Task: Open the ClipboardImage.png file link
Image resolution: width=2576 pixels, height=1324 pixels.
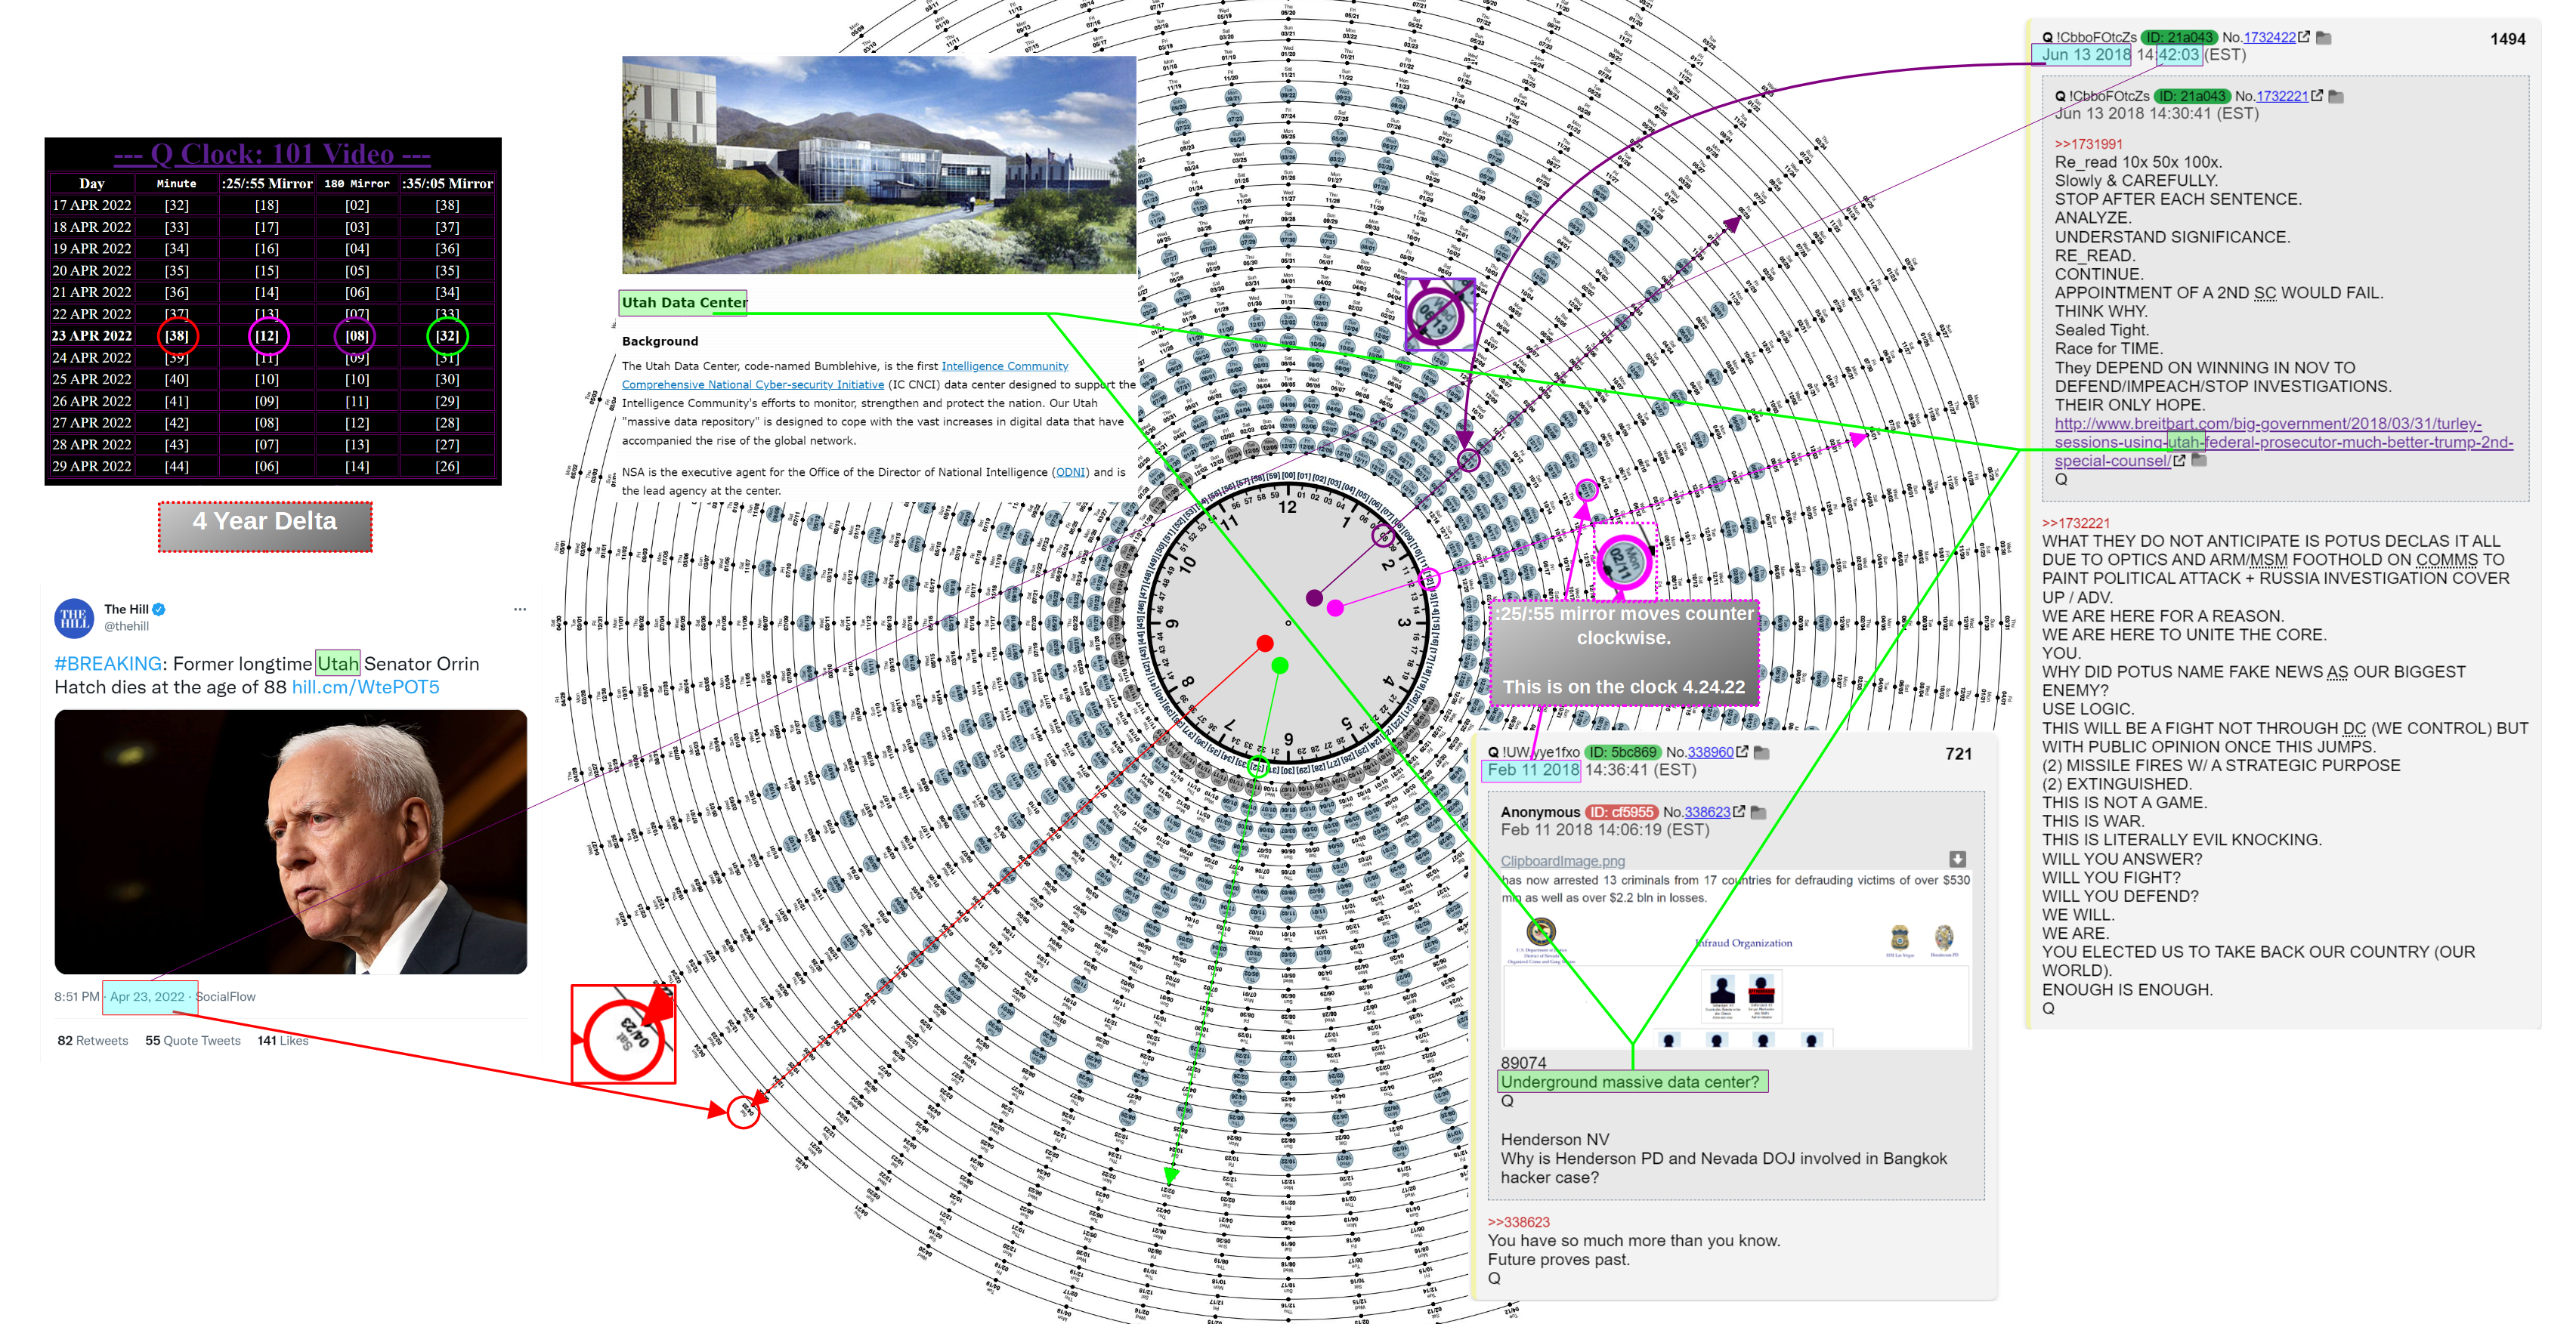Action: [x=1563, y=860]
